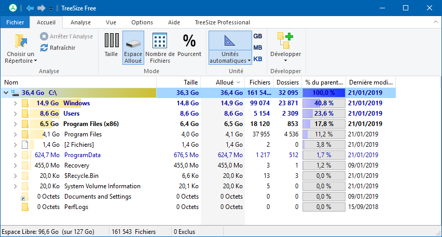
Task: Expand the [2 Fichiers] node
Action: tap(15, 145)
